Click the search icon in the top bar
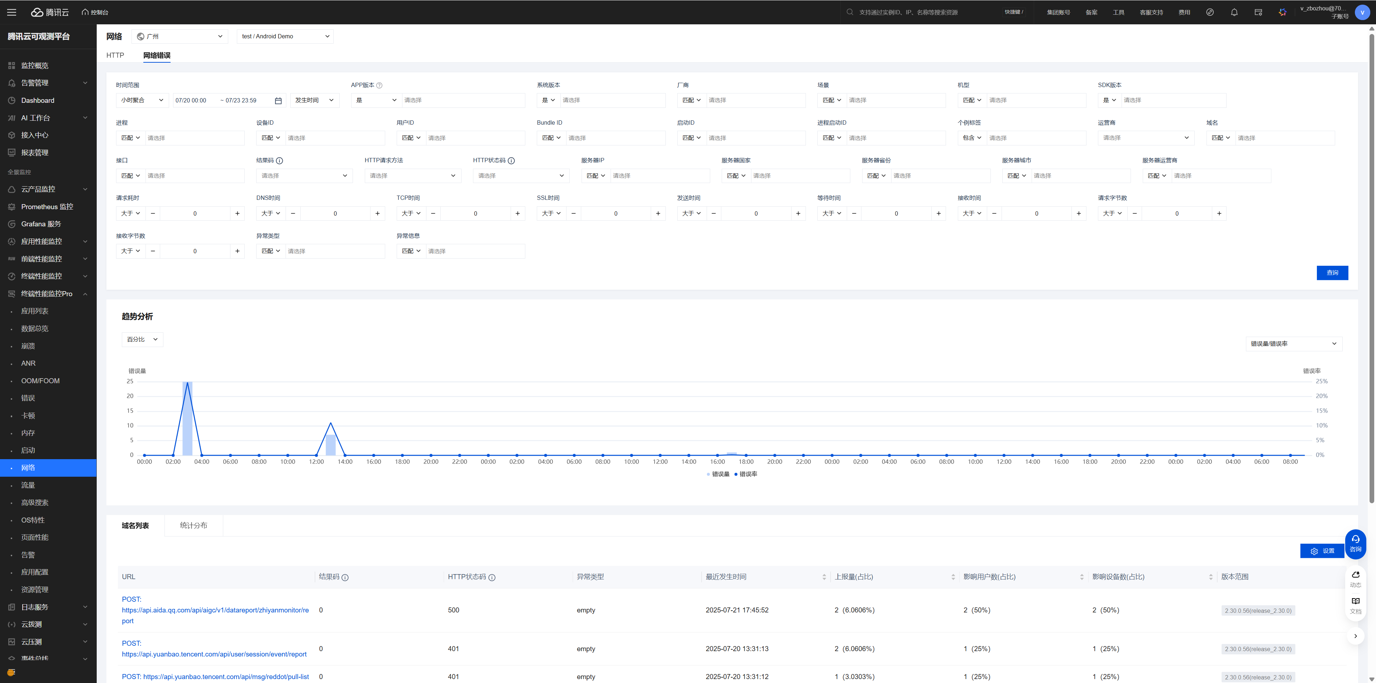This screenshot has width=1376, height=683. [x=849, y=12]
